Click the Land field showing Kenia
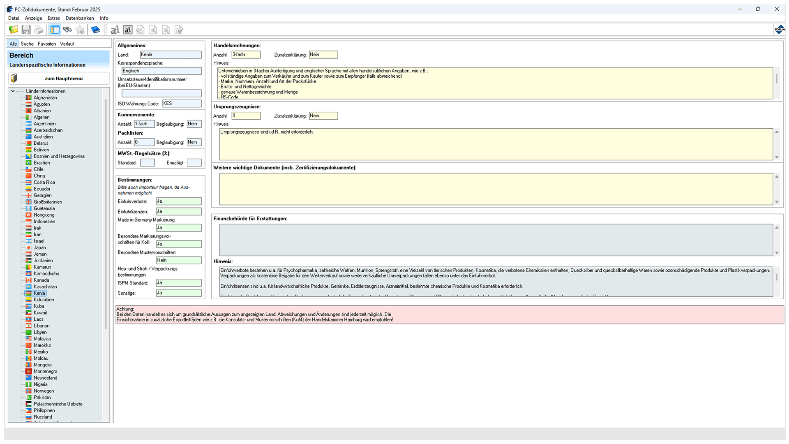Image resolution: width=789 pixels, height=444 pixels. 171,55
